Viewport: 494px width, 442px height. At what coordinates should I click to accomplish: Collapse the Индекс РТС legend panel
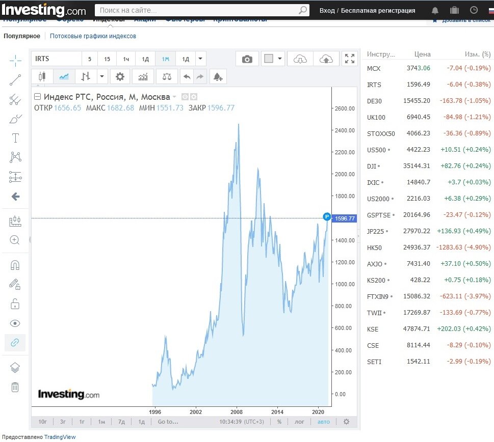(x=38, y=96)
